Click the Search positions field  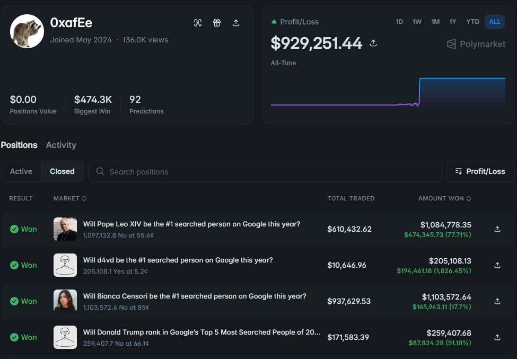pos(265,171)
